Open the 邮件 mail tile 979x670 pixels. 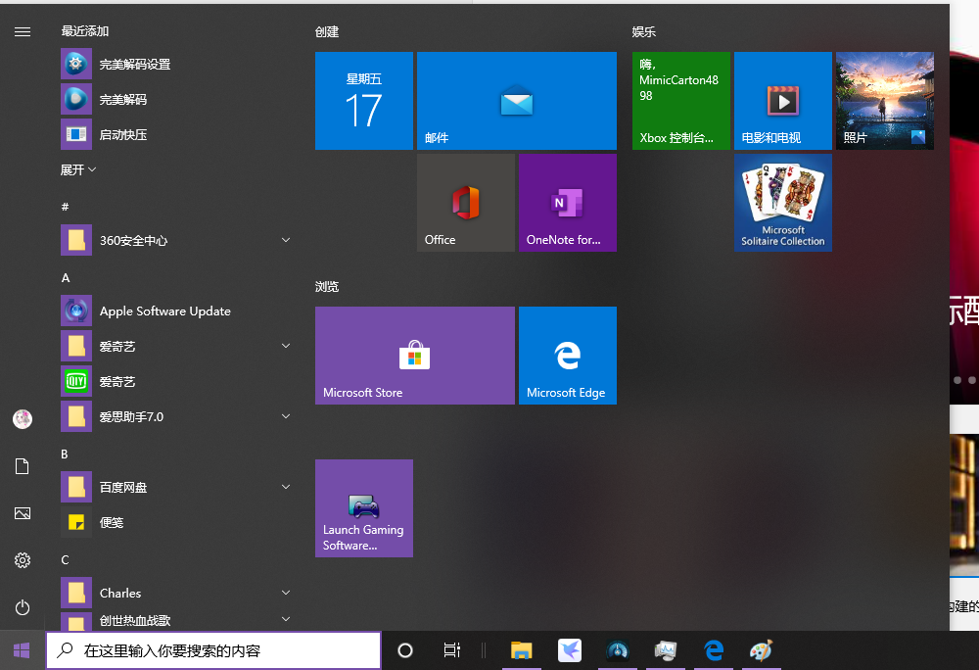click(x=516, y=101)
